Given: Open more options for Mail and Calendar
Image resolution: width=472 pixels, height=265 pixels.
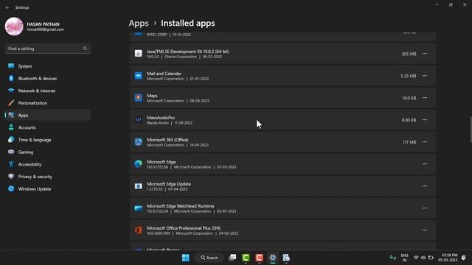Looking at the screenshot, I should pyautogui.click(x=425, y=76).
